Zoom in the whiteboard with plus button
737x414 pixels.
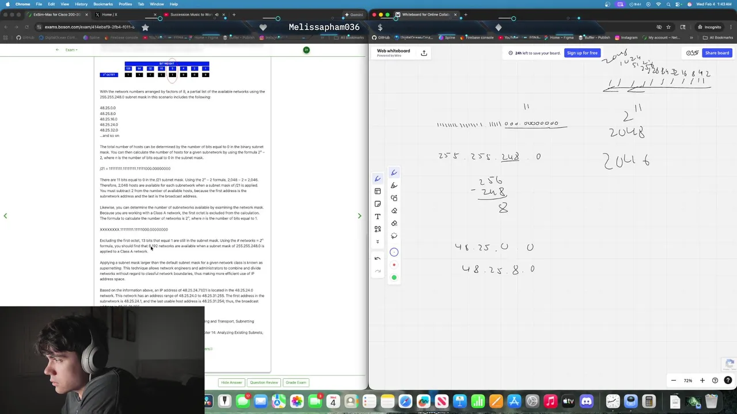click(x=702, y=381)
